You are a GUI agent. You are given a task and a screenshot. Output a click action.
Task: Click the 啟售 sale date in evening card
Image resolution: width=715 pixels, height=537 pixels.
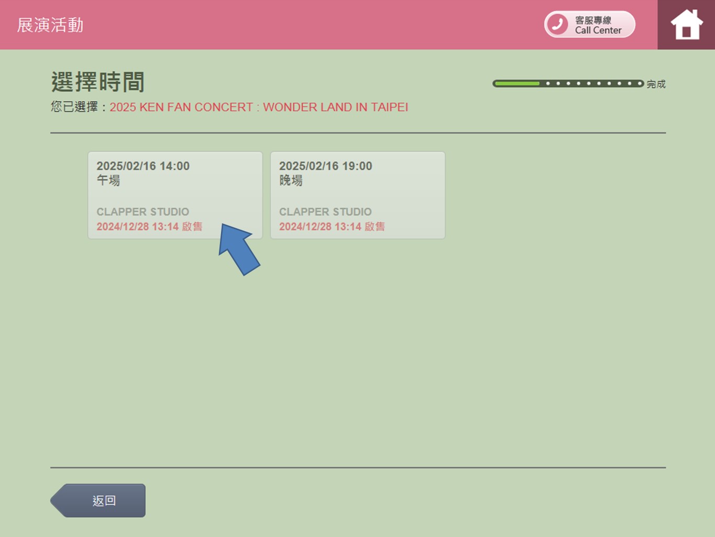[332, 227]
